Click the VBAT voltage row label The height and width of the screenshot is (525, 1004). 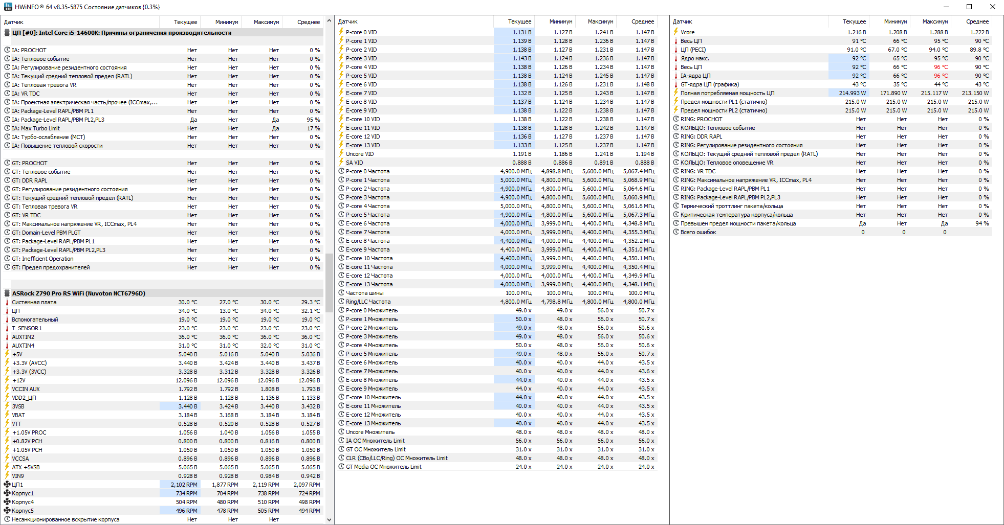pos(18,415)
